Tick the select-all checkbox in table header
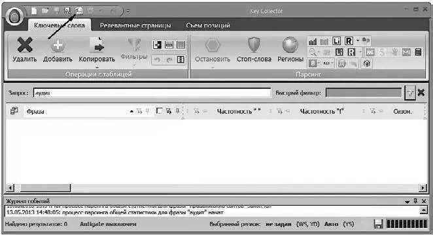Viewport: 433px width, 235px height. [160, 111]
